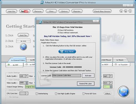Click the Buy Now shopping cart button
Screen dimensions: 136x104
(x=67, y=51)
